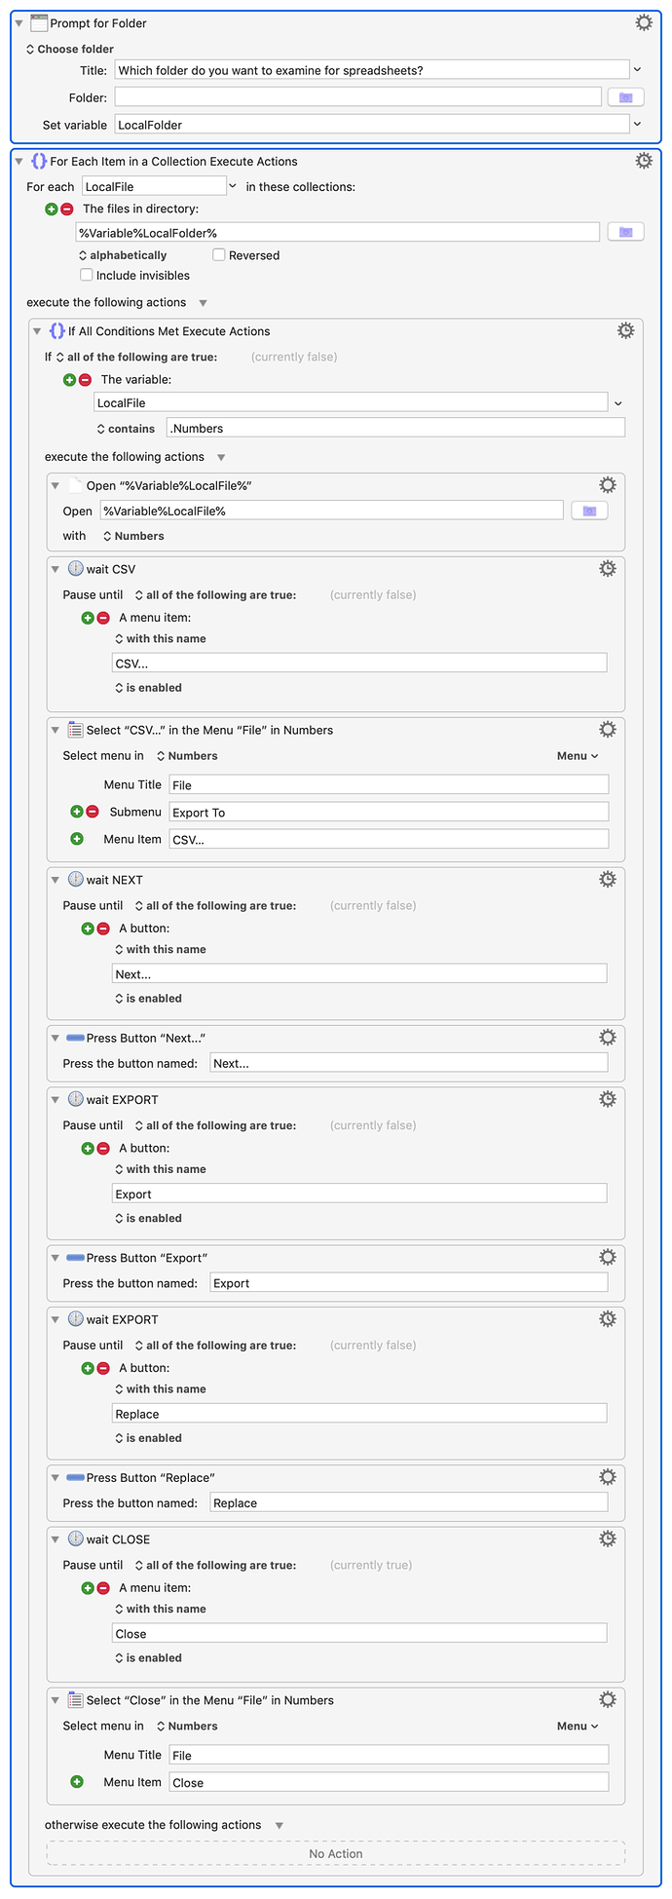The height and width of the screenshot is (1899, 672).
Task: Browse for folder beside the Folder field
Action: click(626, 97)
